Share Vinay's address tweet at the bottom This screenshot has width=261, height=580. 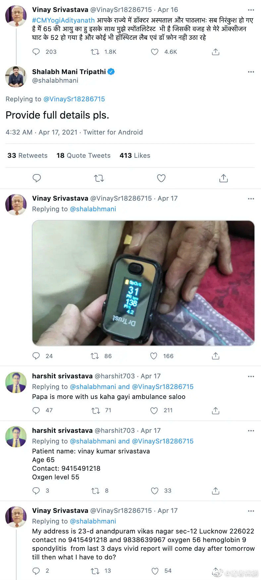[x=216, y=571]
